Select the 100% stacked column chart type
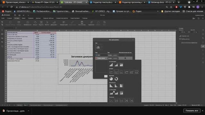This screenshot has width=205, height=115. click(x=121, y=65)
